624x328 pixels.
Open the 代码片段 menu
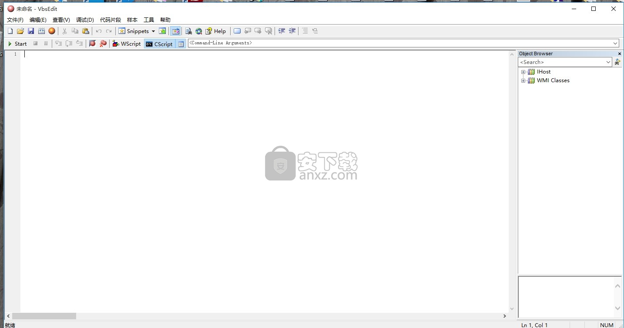[111, 20]
